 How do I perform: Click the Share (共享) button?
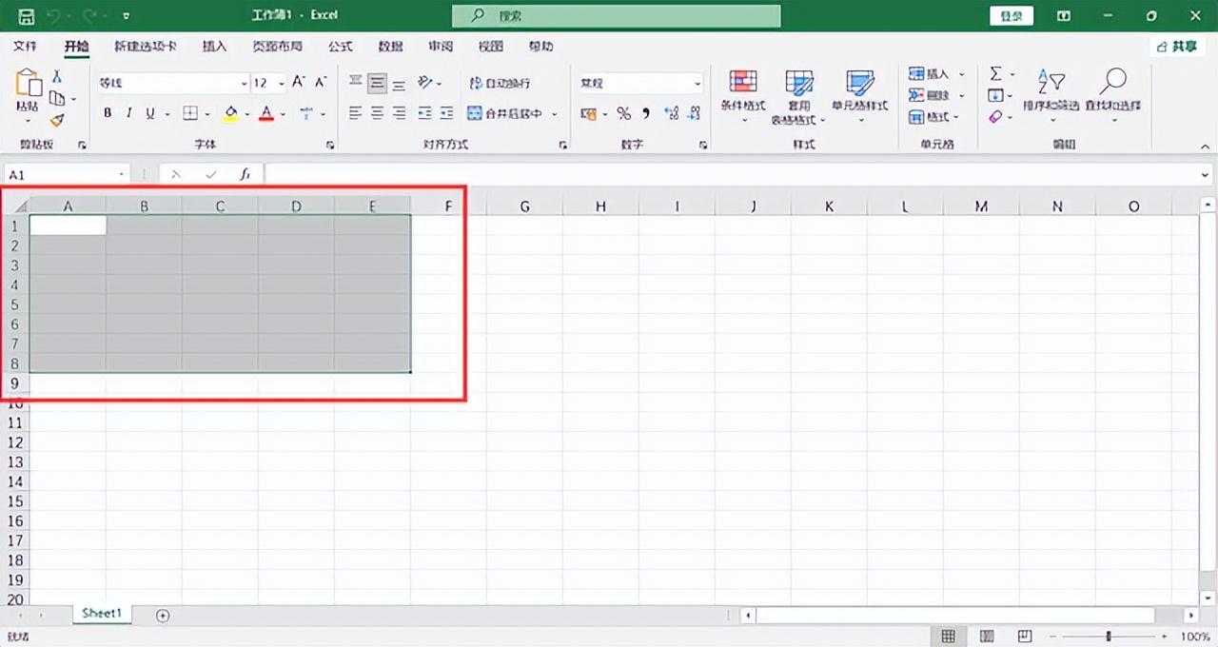pos(1177,47)
